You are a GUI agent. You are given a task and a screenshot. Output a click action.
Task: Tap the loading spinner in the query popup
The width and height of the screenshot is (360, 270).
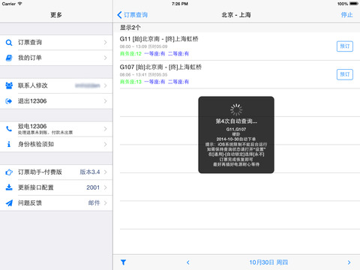click(236, 109)
